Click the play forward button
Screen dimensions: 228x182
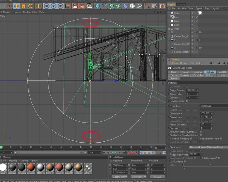[116, 153]
